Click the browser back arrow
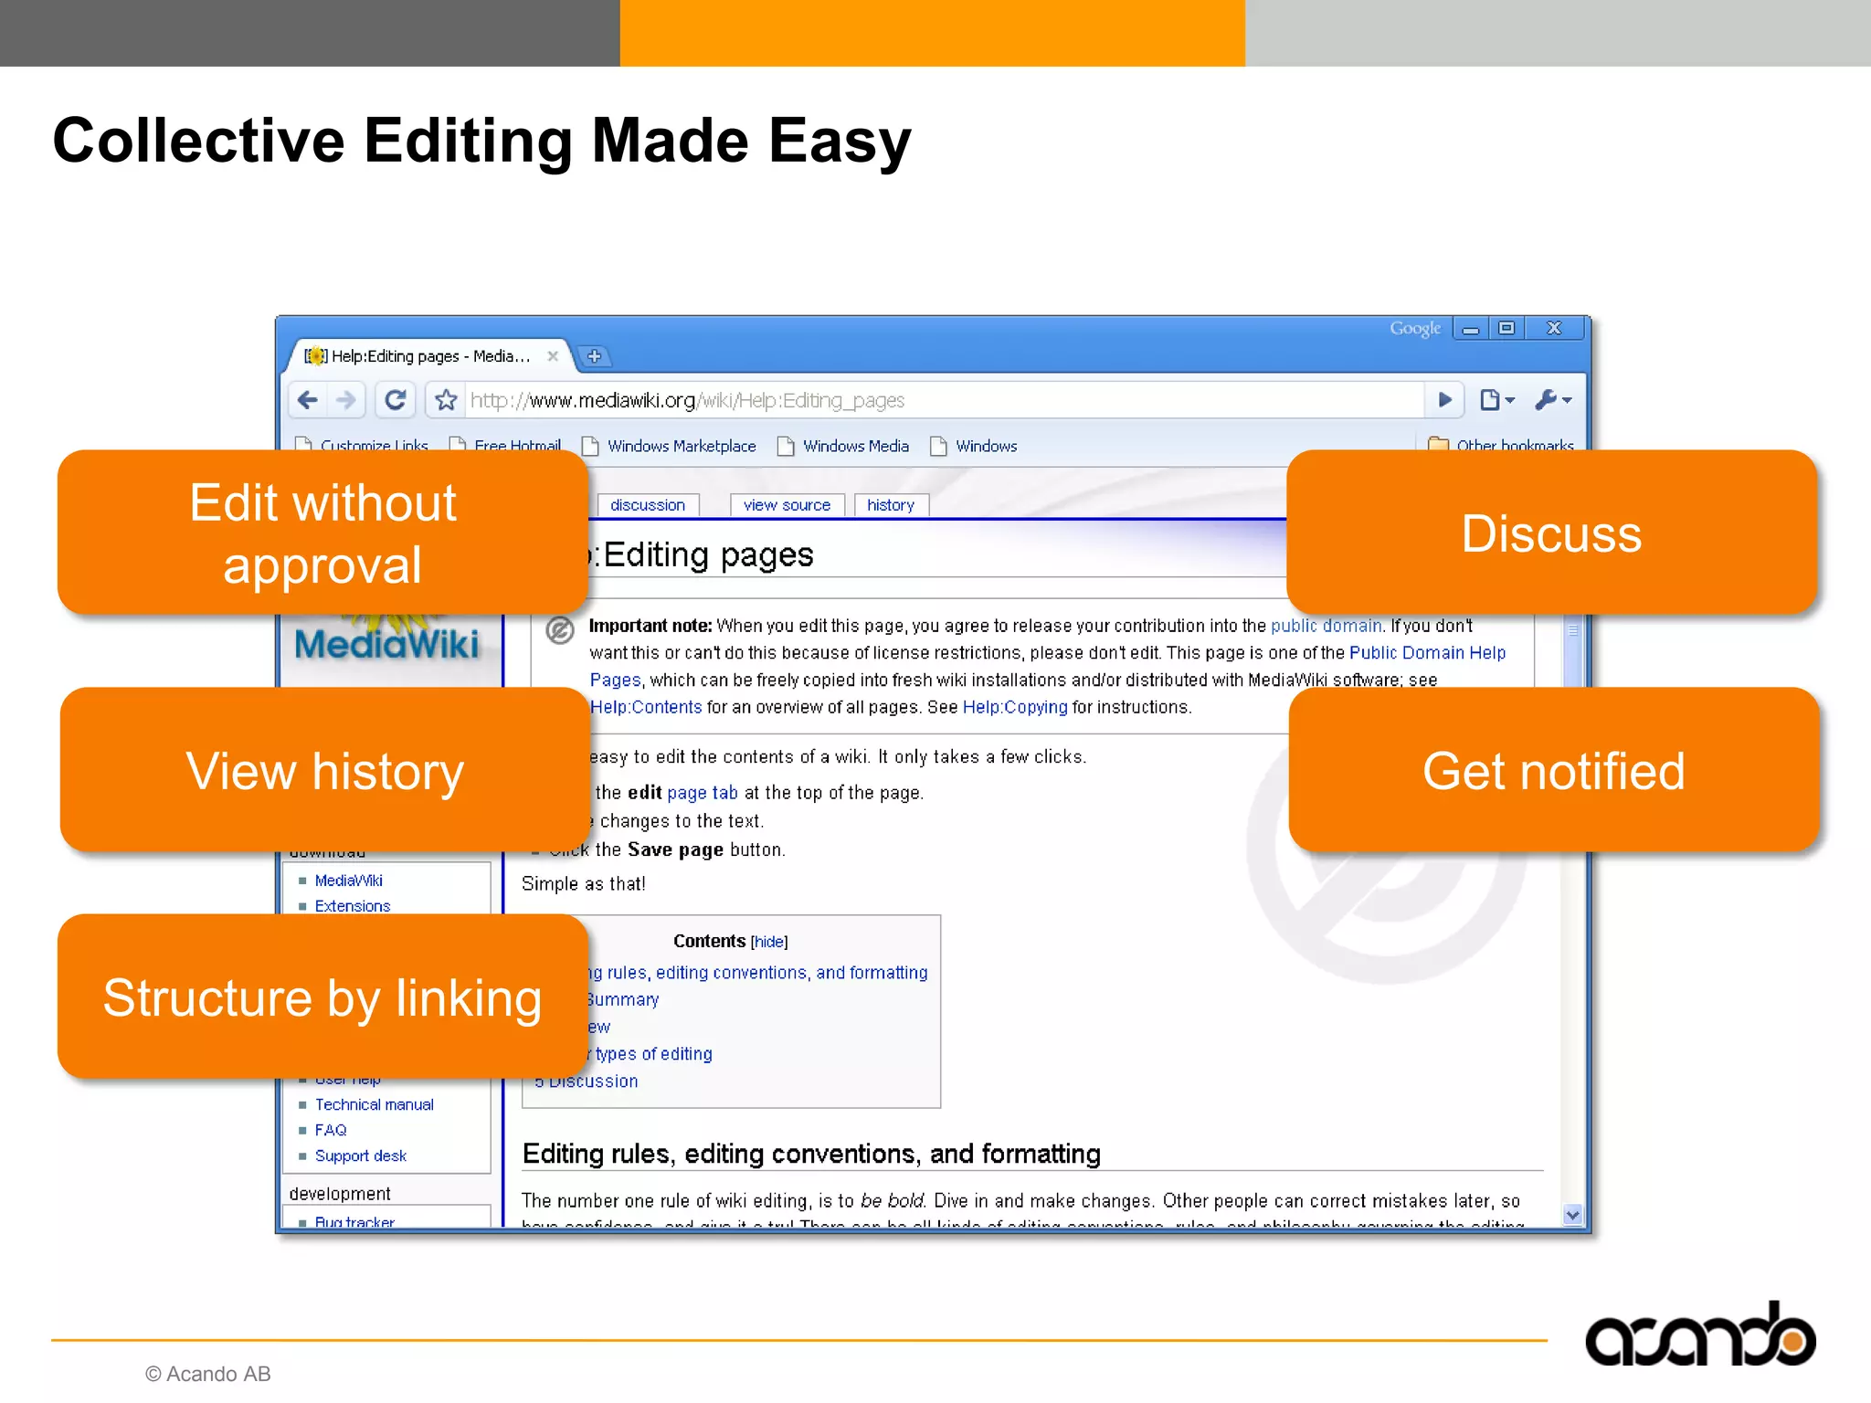 coord(309,400)
